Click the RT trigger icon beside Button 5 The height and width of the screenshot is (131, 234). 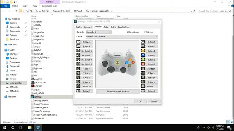[143, 42]
